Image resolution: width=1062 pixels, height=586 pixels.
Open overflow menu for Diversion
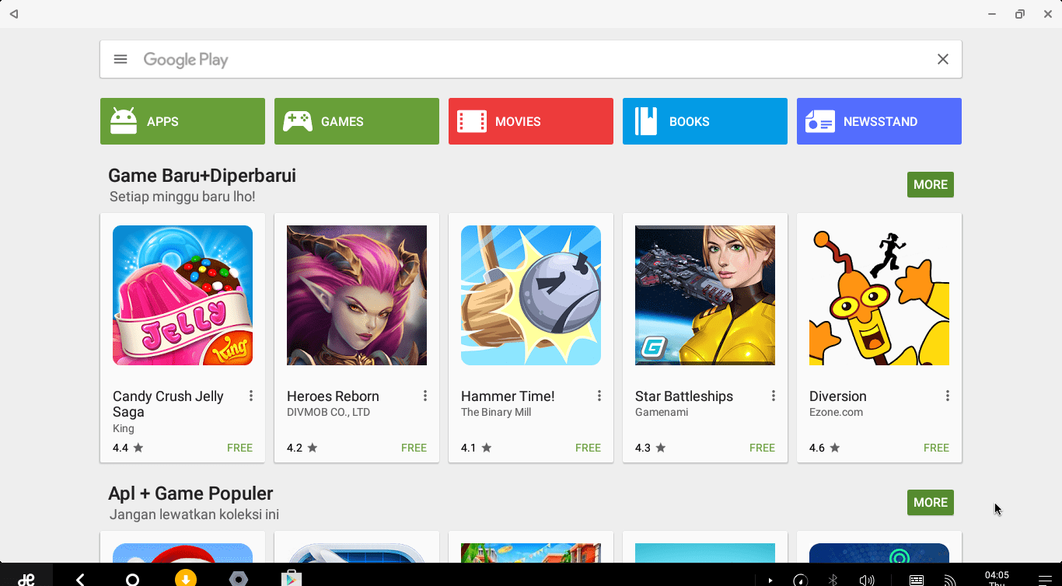(948, 396)
